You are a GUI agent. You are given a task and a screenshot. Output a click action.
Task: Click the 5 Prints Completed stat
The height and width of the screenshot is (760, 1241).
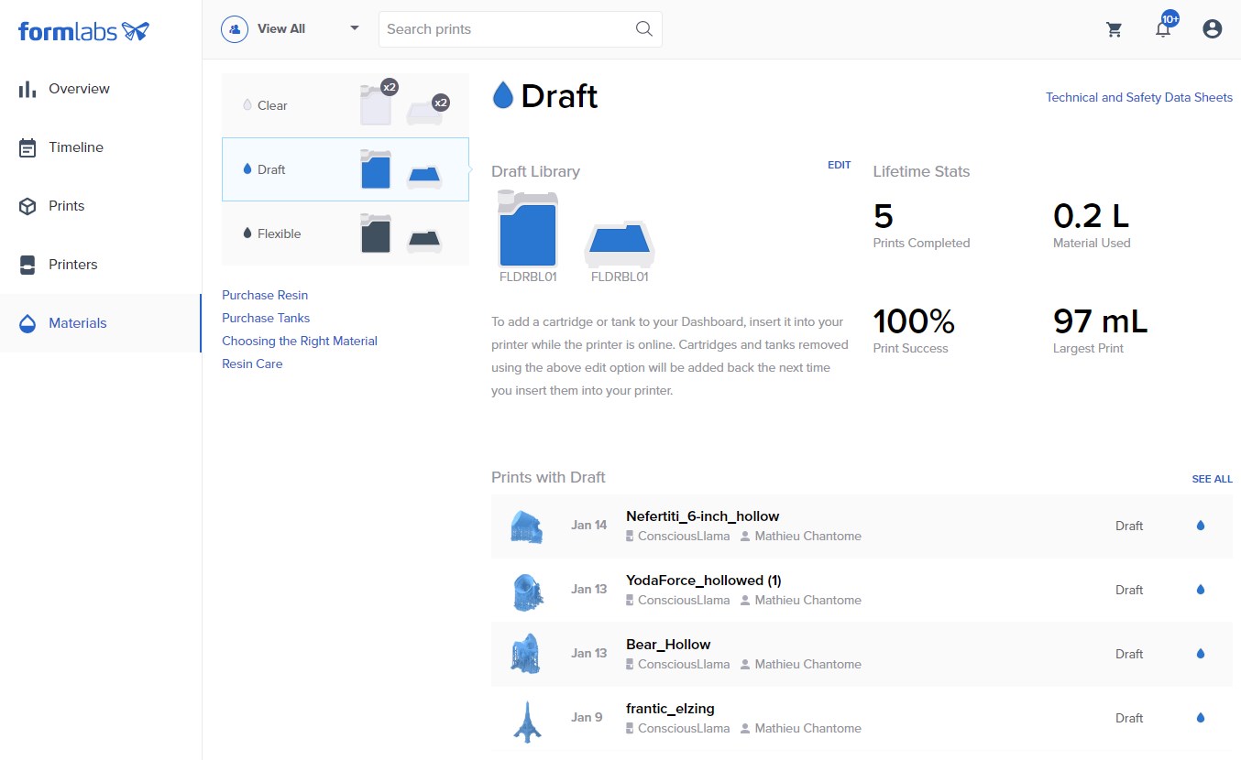click(x=921, y=225)
